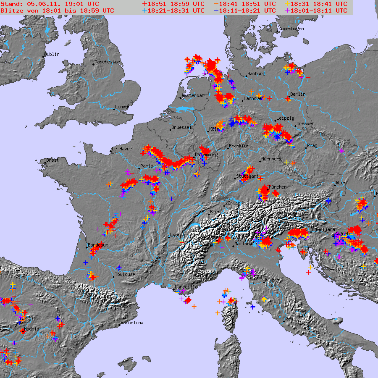Click the Frankfurt city label

(x=240, y=146)
